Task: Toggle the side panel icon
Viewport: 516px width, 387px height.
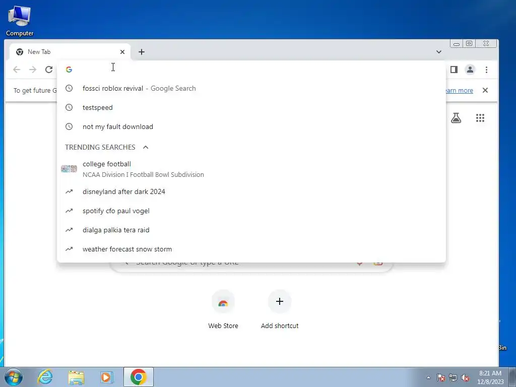Action: tap(454, 70)
